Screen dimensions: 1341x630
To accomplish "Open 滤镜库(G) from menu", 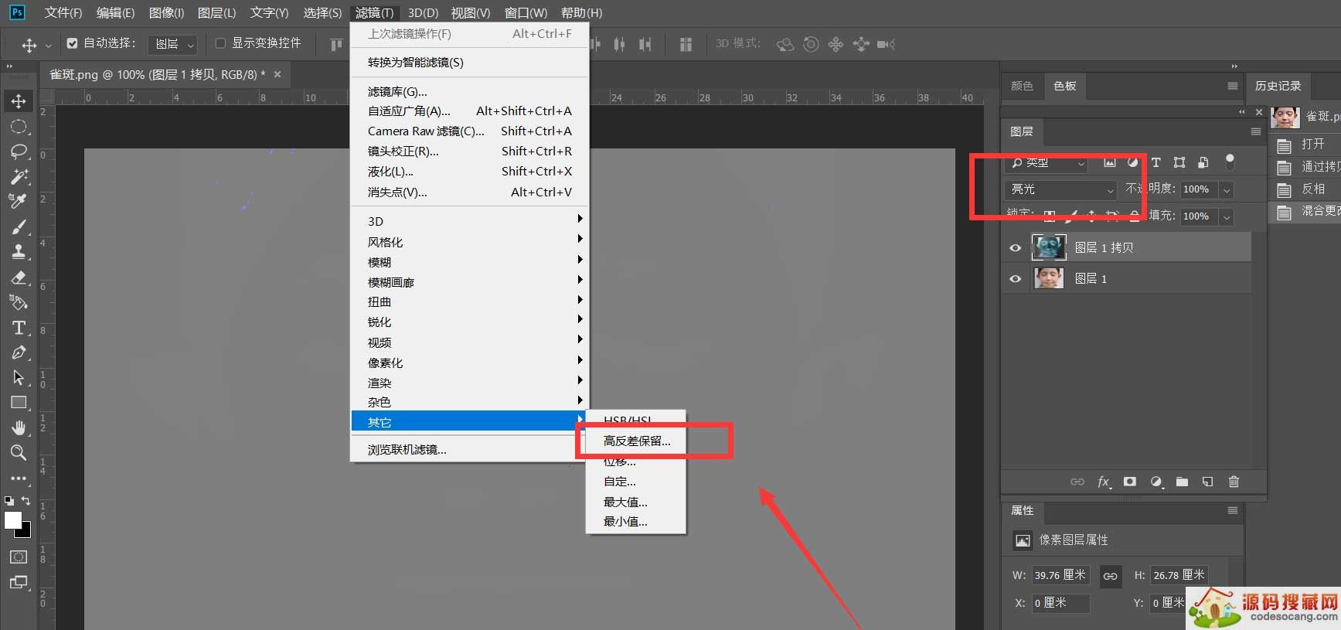I will pyautogui.click(x=469, y=91).
